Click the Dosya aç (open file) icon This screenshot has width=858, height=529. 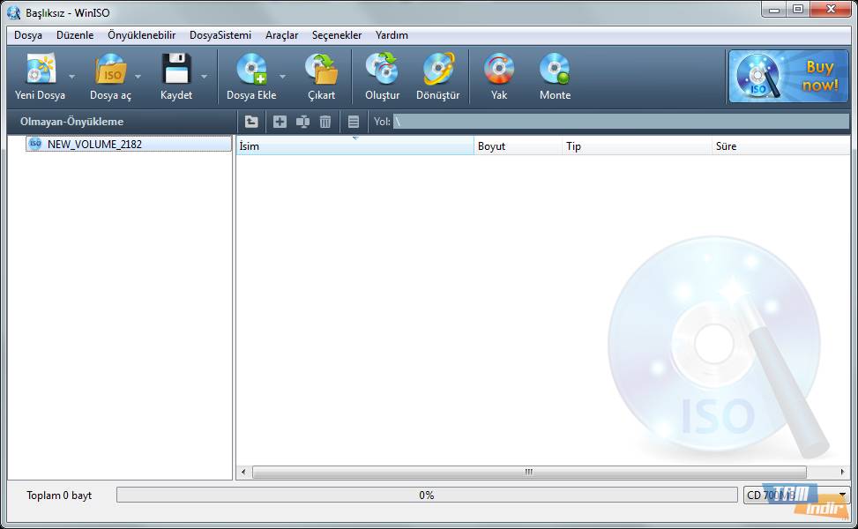click(110, 70)
